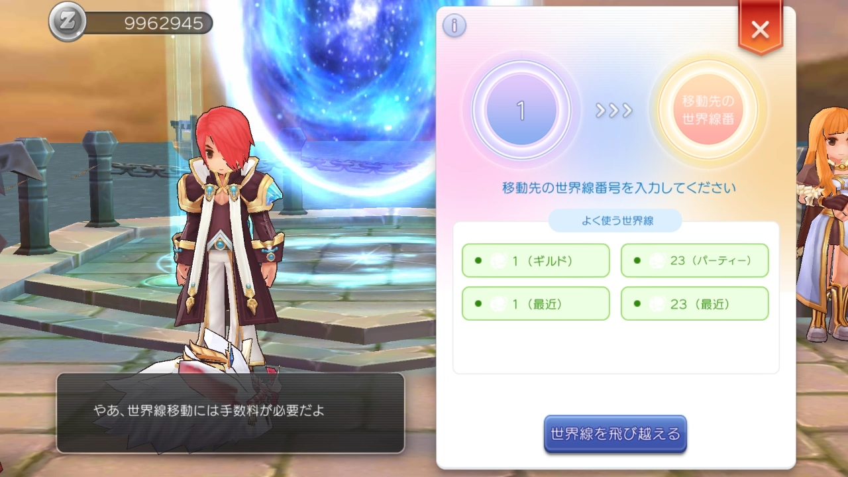848x477 pixels.
Task: Click the 世界線を飛び越える button
Action: (615, 434)
